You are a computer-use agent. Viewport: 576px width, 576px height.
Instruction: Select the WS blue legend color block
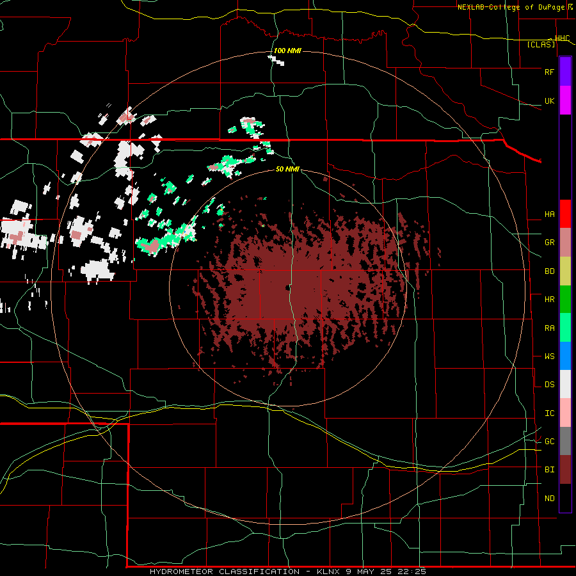(565, 356)
